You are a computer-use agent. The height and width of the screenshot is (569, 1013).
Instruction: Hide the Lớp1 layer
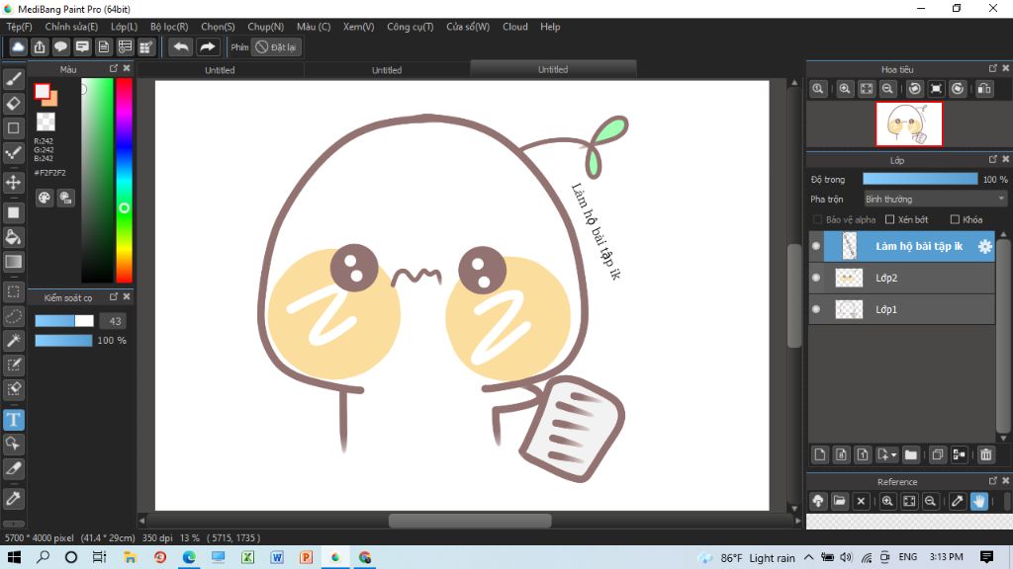click(816, 309)
